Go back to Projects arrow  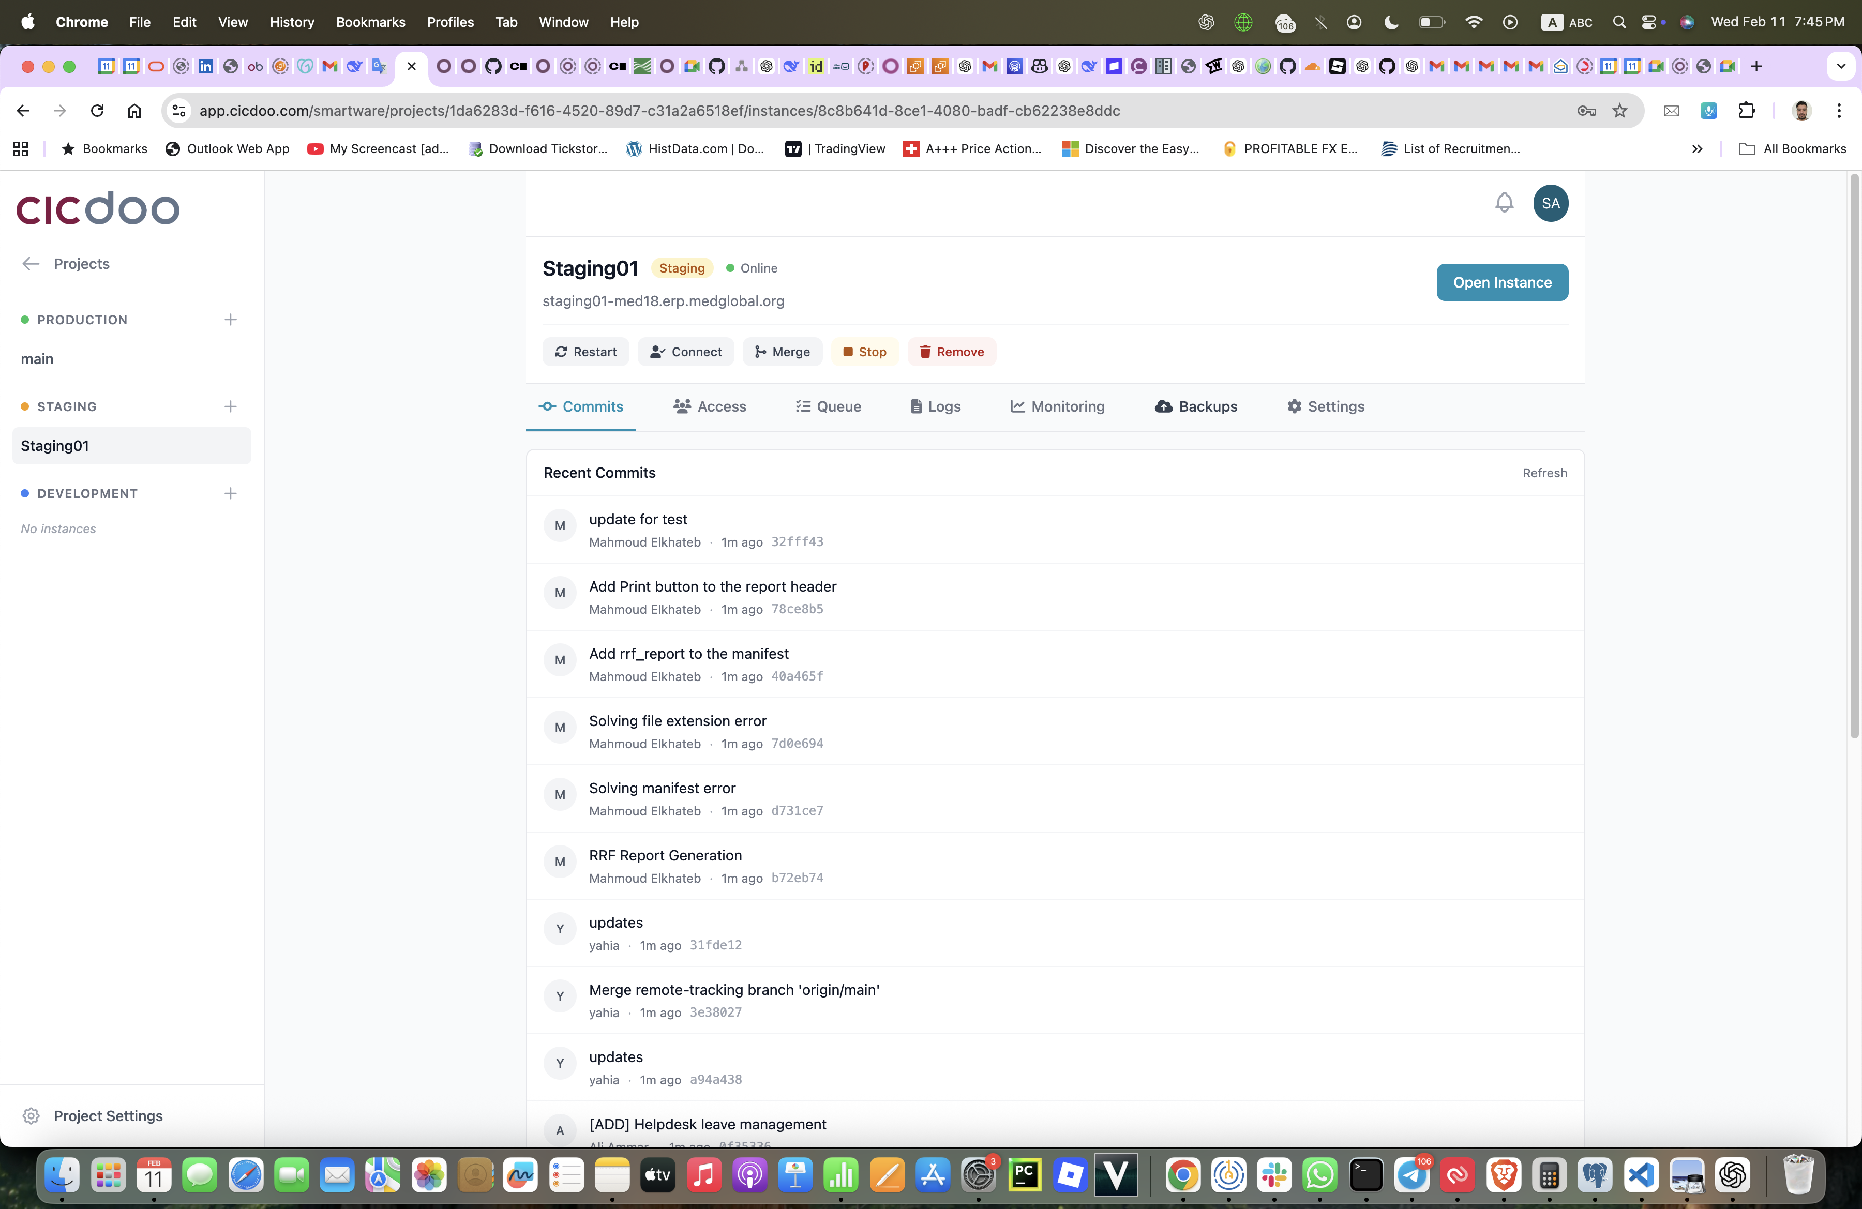tap(32, 264)
